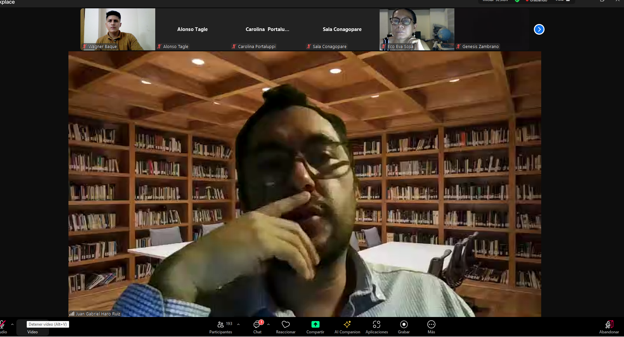Screen dimensions: 624x337
Task: Select the Alonso Tagle participant tile
Action: point(192,29)
